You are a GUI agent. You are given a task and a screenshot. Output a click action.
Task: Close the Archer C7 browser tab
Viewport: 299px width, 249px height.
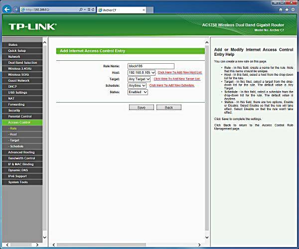click(144, 10)
